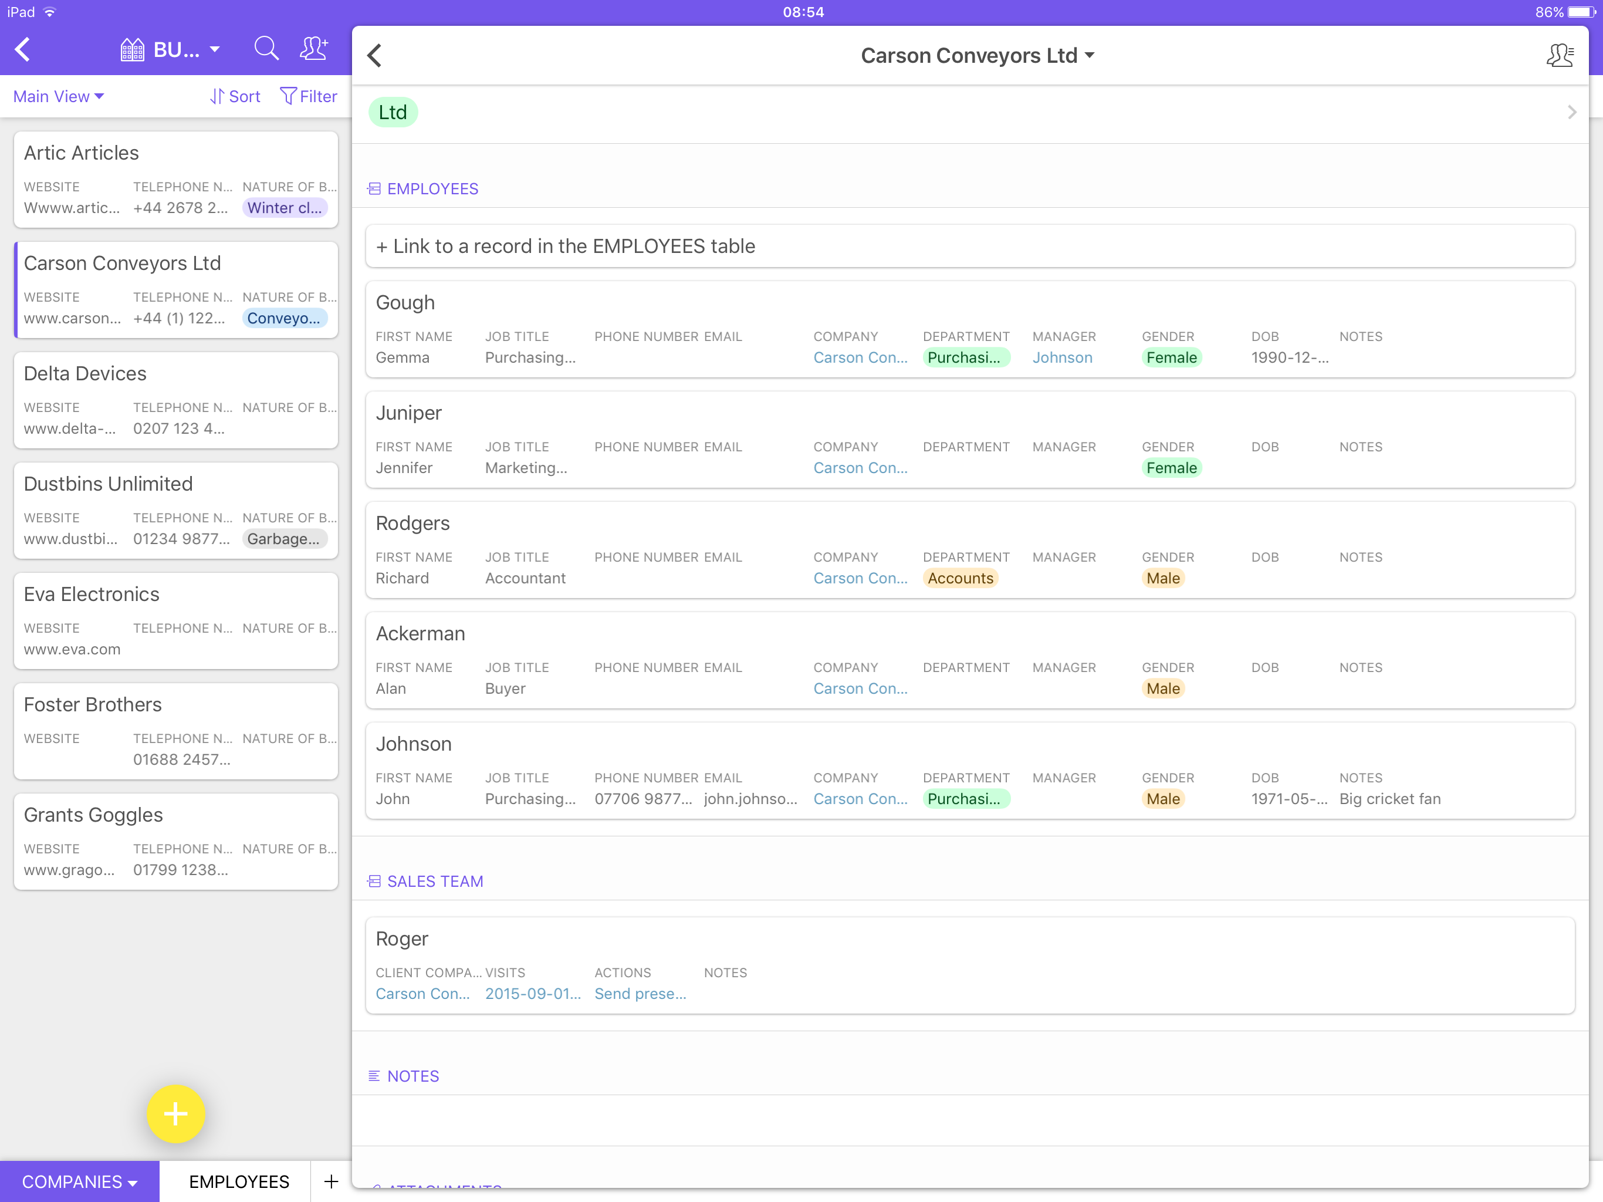Select the Delta Devices company card
This screenshot has width=1603, height=1202.
pyautogui.click(x=176, y=400)
